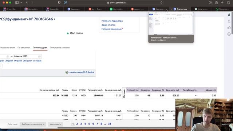This screenshot has height=131, width=233.
Task: Open the calendar icon in the start date field
Action: (8, 56)
